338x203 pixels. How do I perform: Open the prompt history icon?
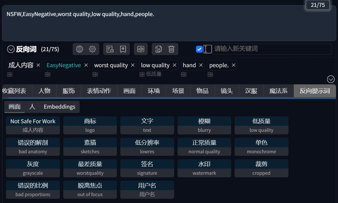click(110, 49)
